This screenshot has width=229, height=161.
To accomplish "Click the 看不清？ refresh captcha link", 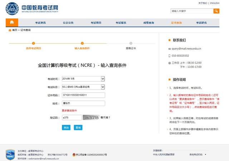I will point(105,117).
